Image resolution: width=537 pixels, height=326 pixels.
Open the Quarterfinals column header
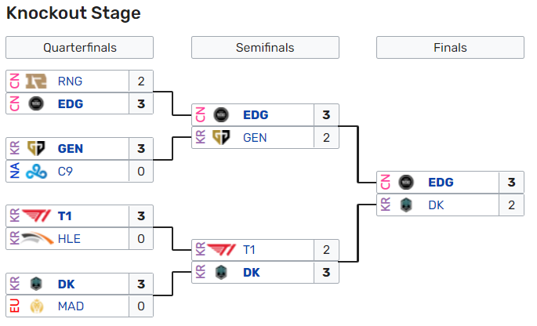(79, 48)
